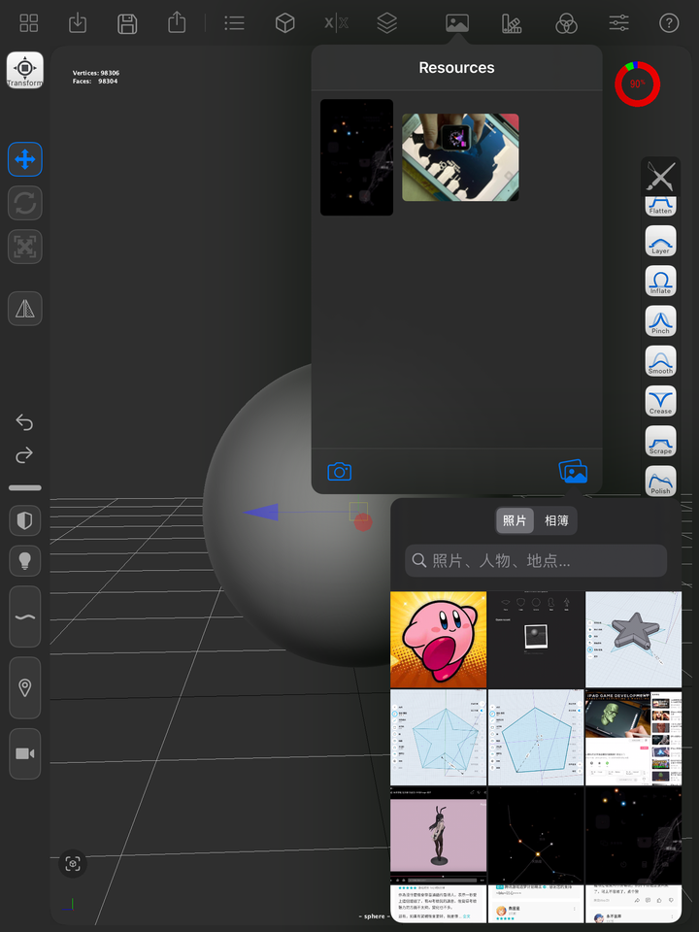Viewport: 699px width, 932px height.
Task: Open the red 90% color ring
Action: [x=637, y=83]
